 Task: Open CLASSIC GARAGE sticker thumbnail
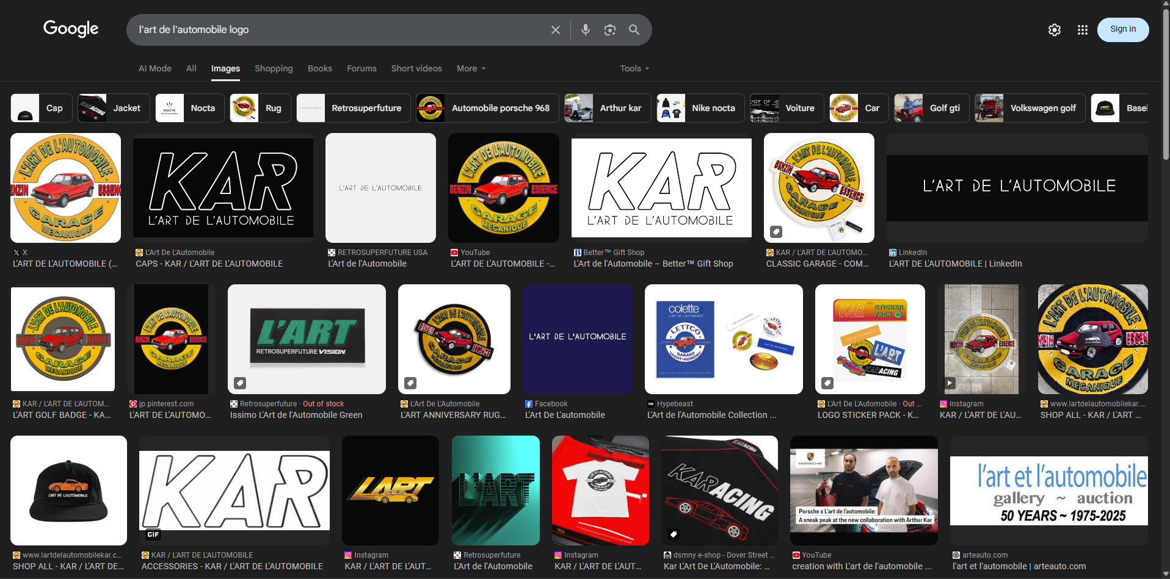[819, 188]
